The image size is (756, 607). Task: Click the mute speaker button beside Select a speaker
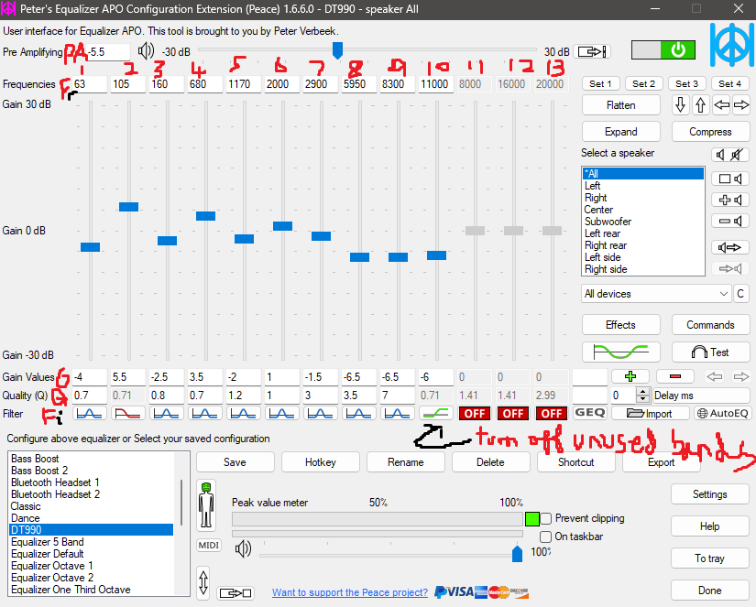point(731,155)
